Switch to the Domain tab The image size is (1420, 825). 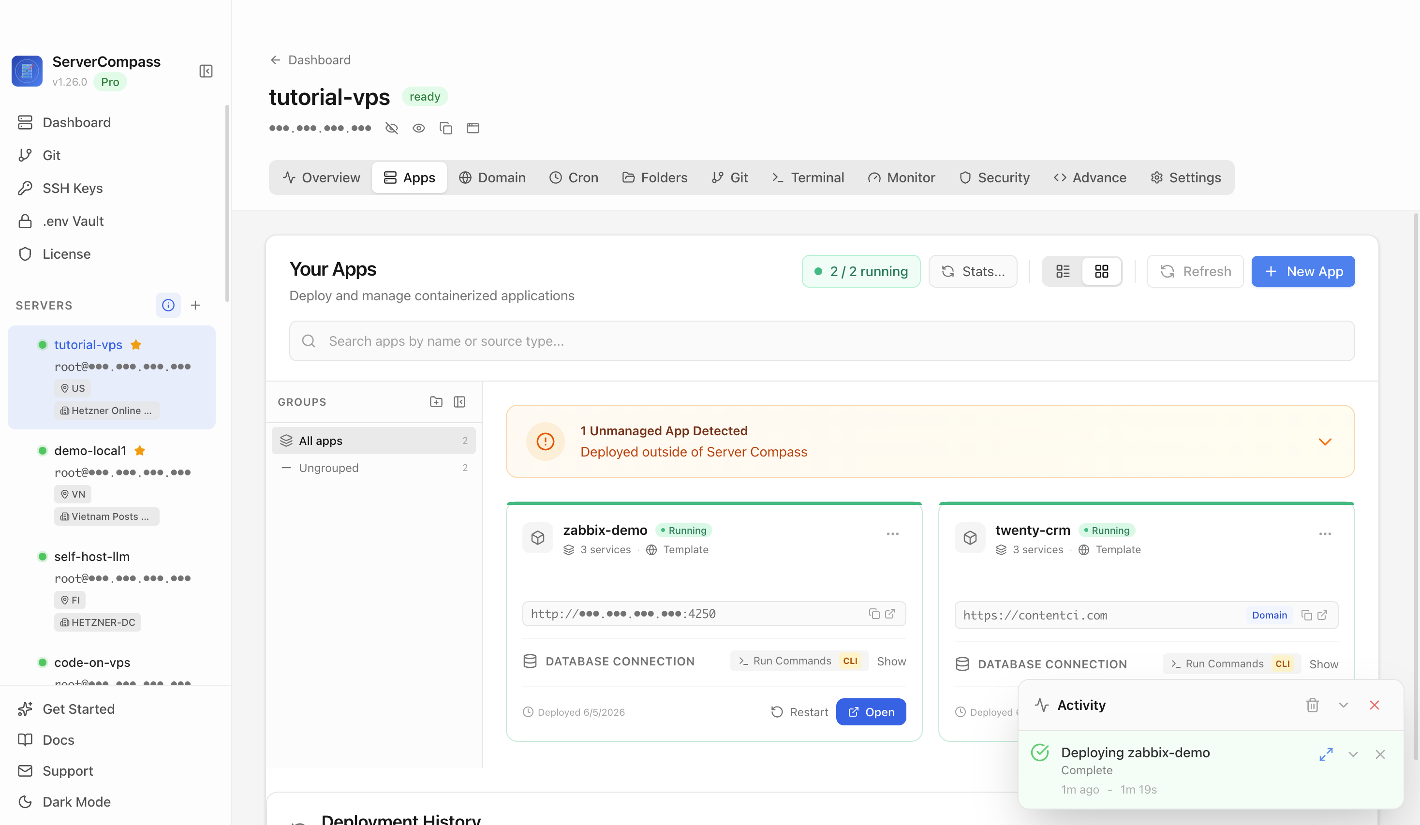click(x=492, y=177)
